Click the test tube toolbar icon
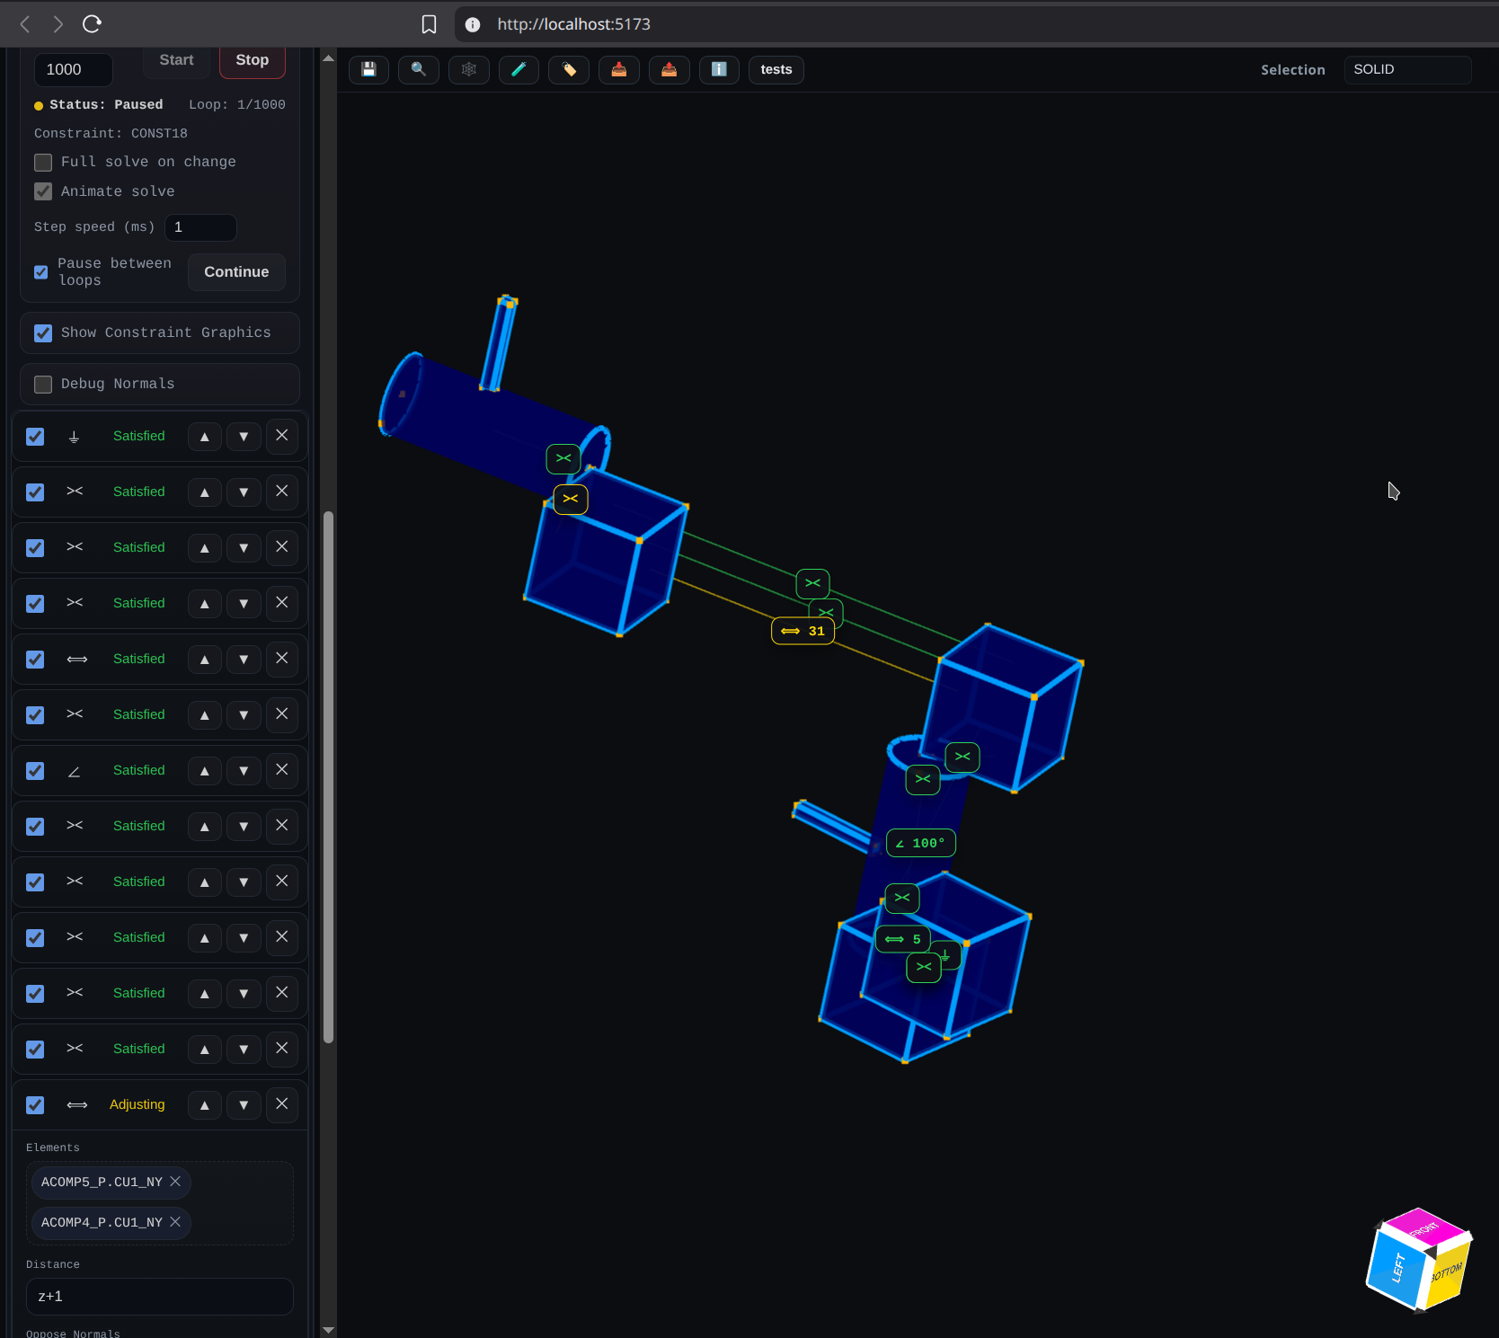The height and width of the screenshot is (1338, 1499). click(519, 70)
